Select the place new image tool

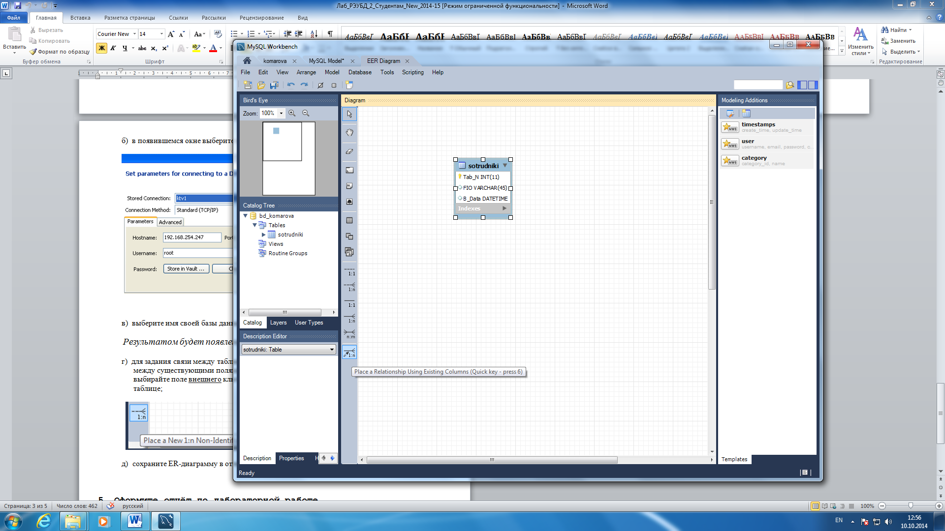349,202
